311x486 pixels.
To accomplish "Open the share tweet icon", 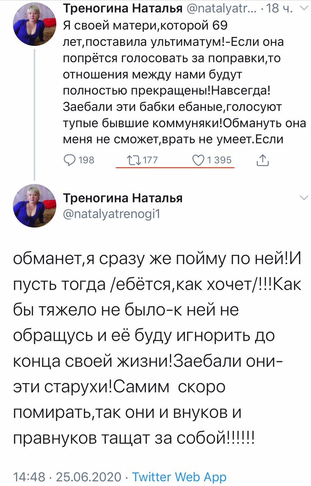I will (262, 161).
